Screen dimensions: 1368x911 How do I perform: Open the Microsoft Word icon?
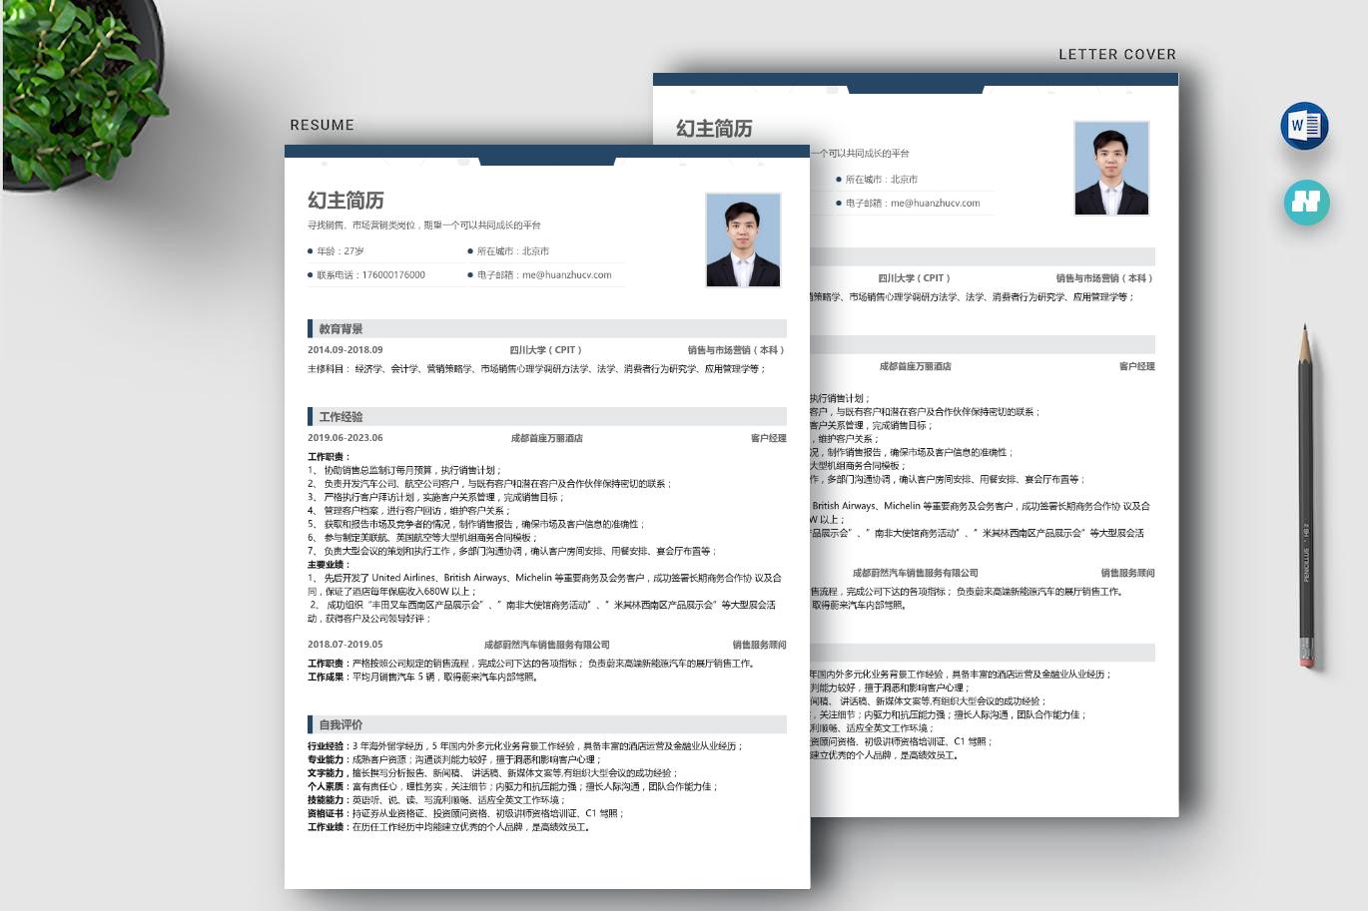coord(1306,124)
